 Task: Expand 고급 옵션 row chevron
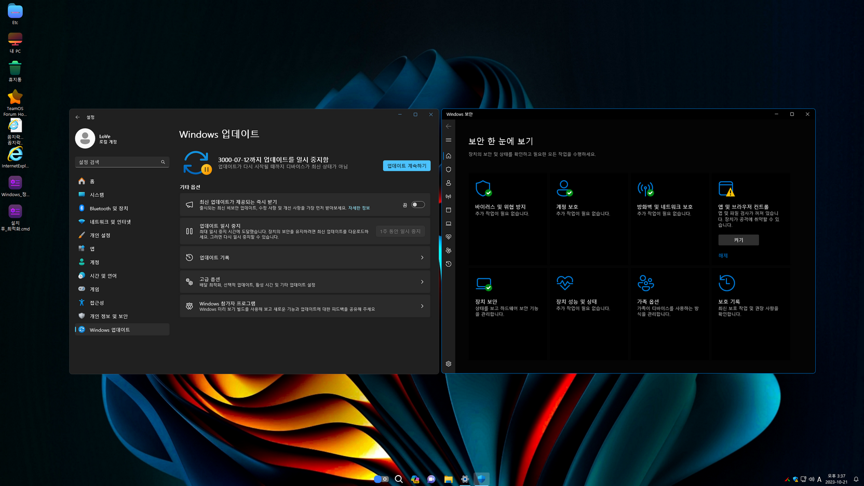point(422,282)
